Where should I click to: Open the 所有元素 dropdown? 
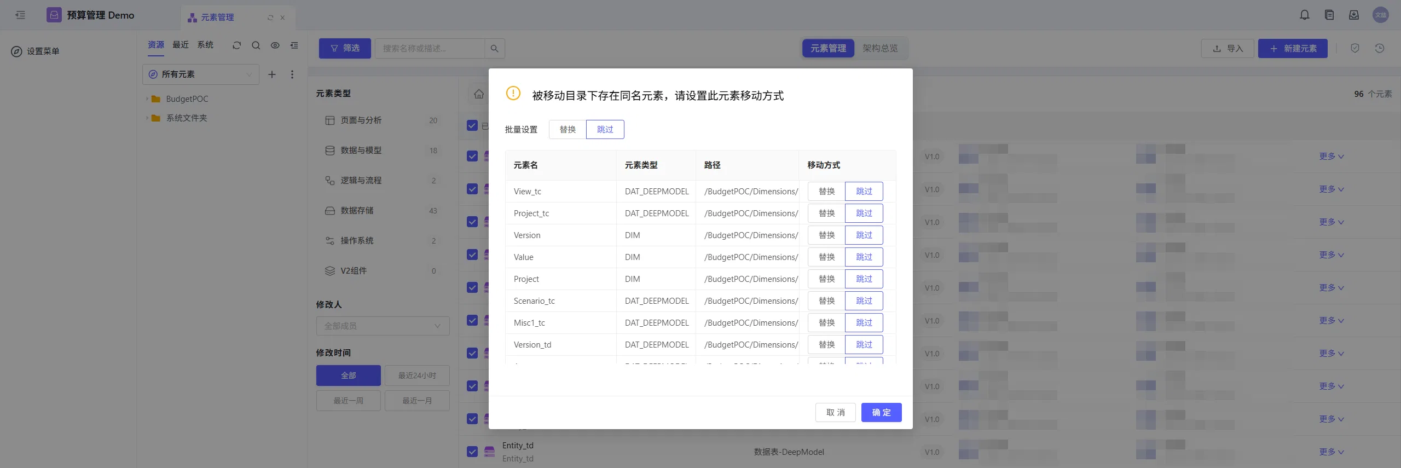(x=201, y=74)
